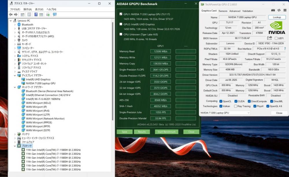The image size is (289, 177).
Task: Click the scan for hardware changes monitor icon
Action: click(55, 14)
